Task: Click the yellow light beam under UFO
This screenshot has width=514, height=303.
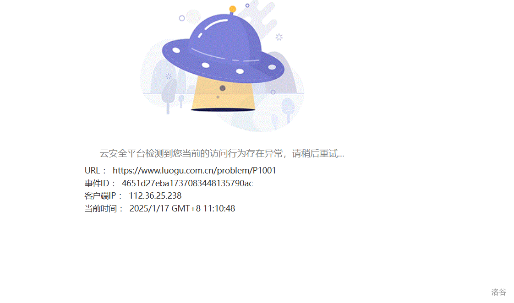Action: point(223,93)
